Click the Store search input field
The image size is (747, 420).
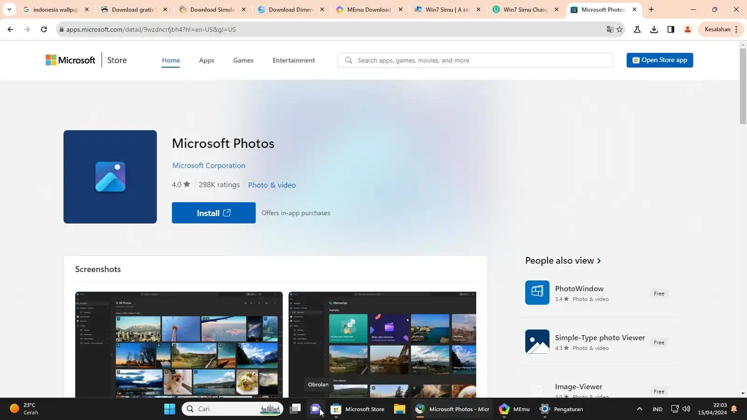pos(475,60)
